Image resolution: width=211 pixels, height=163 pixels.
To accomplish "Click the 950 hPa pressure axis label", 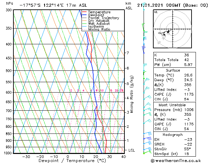I will click(x=9, y=147).
